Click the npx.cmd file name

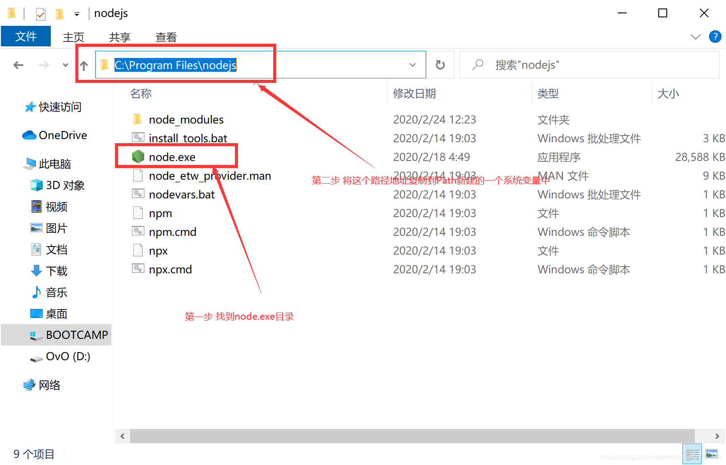coord(170,269)
